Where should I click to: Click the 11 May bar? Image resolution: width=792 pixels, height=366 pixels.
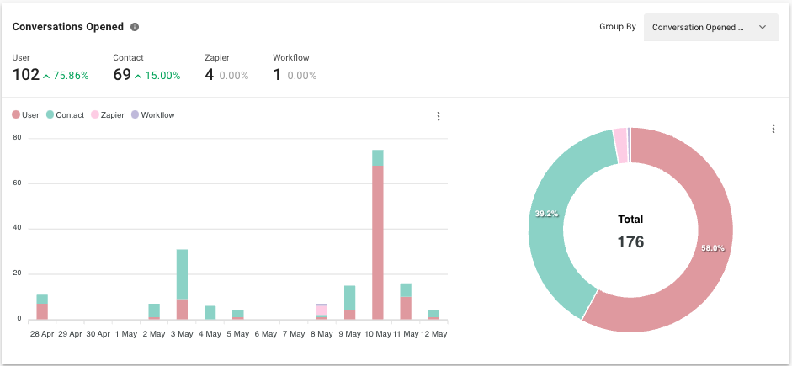click(406, 303)
